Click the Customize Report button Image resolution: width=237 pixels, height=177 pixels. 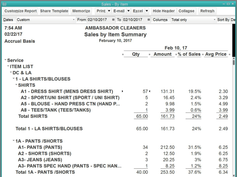tap(20, 11)
